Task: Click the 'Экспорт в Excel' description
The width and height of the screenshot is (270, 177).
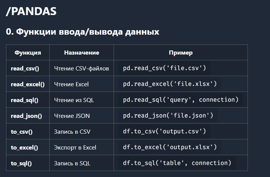Action: [75, 148]
